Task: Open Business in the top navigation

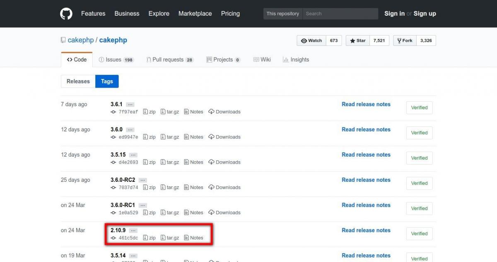Action: (127, 14)
